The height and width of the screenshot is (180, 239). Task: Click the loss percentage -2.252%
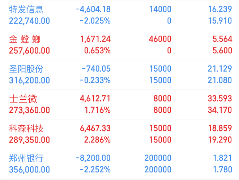pos(95,170)
